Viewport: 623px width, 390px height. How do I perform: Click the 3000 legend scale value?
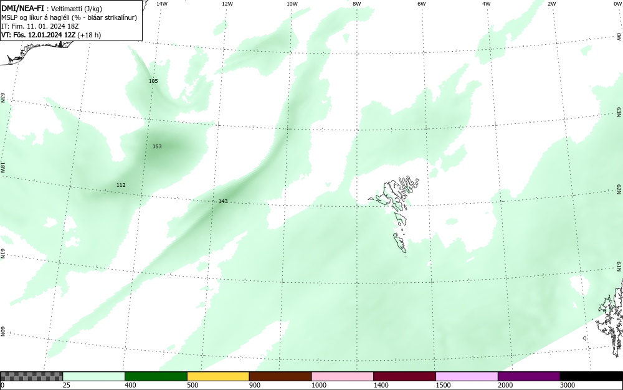(x=568, y=385)
